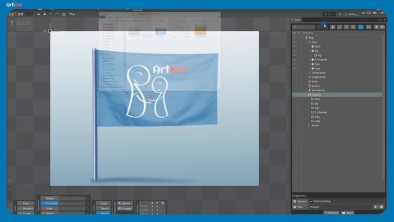
Task: Toggle visibility dot for logo slot row
Action: (x=294, y=68)
